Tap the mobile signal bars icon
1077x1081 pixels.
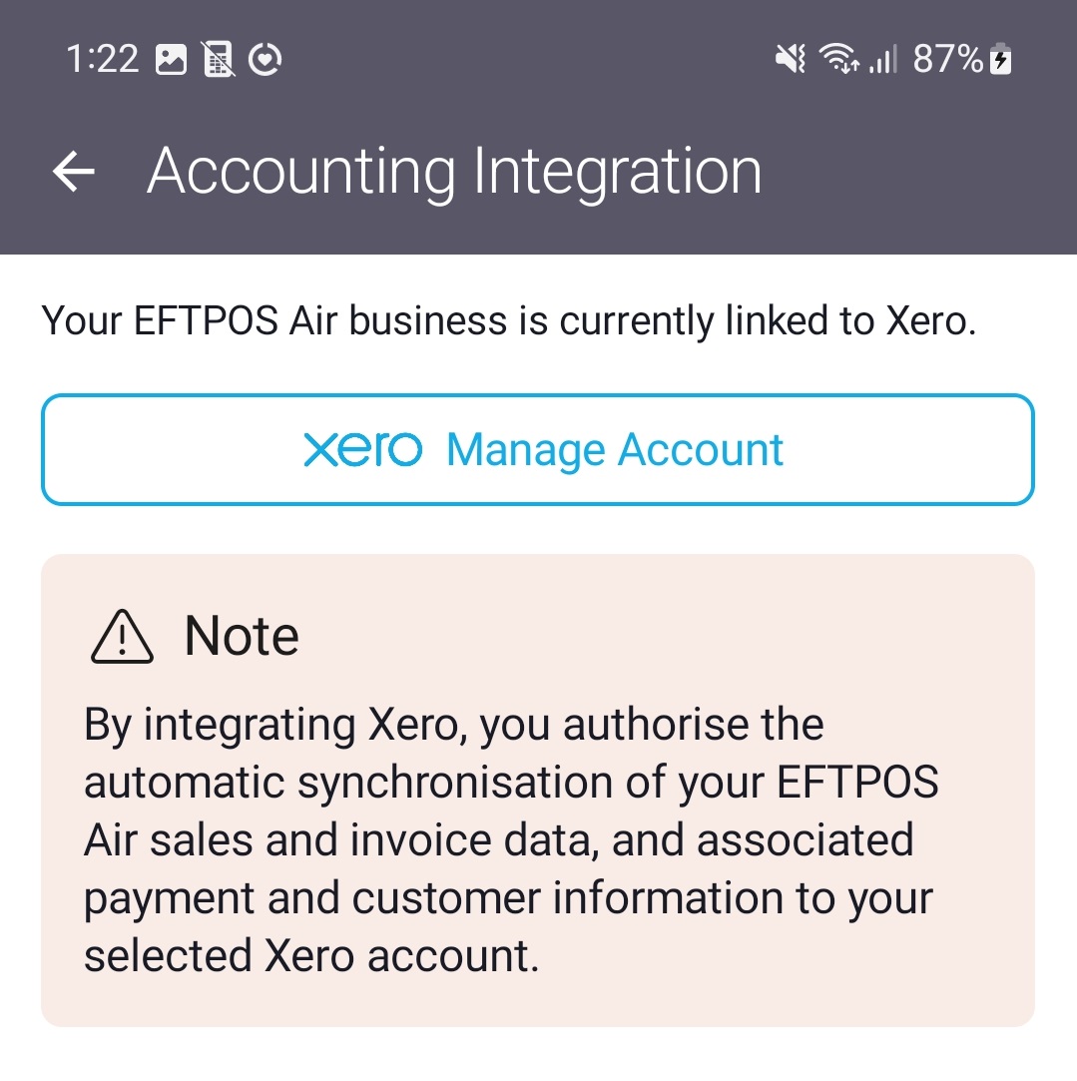882,61
